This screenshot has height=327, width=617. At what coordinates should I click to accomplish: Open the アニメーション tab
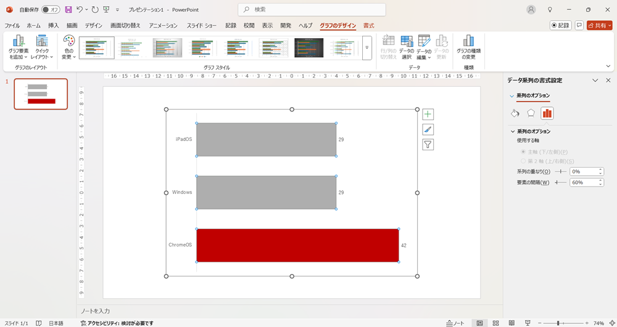click(x=163, y=25)
